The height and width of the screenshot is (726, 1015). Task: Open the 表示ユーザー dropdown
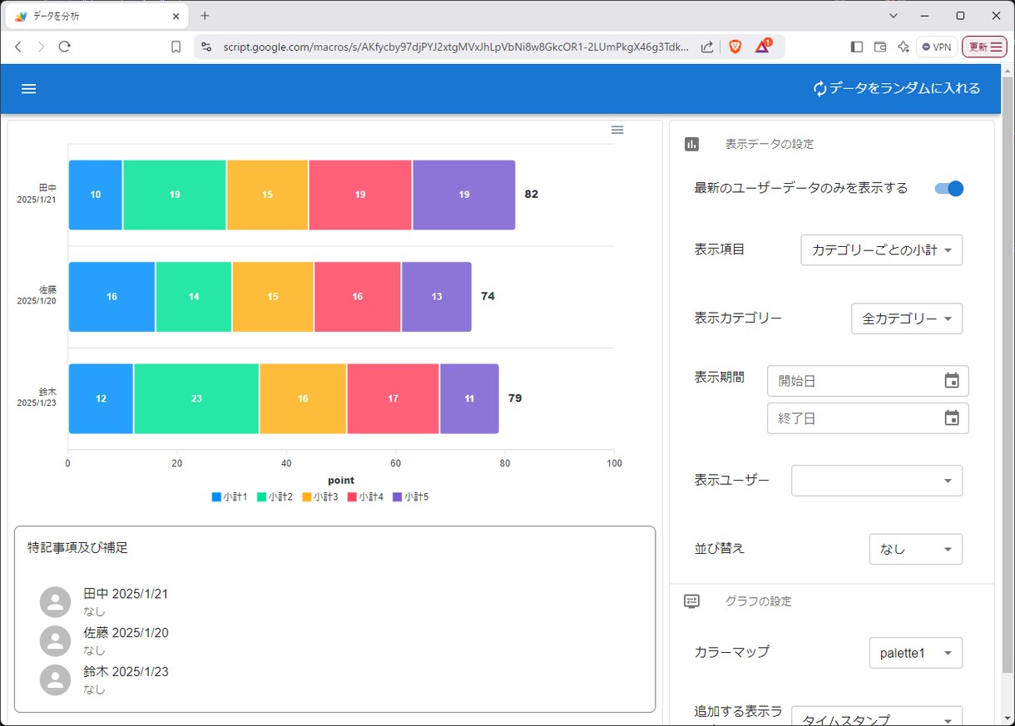tap(877, 481)
